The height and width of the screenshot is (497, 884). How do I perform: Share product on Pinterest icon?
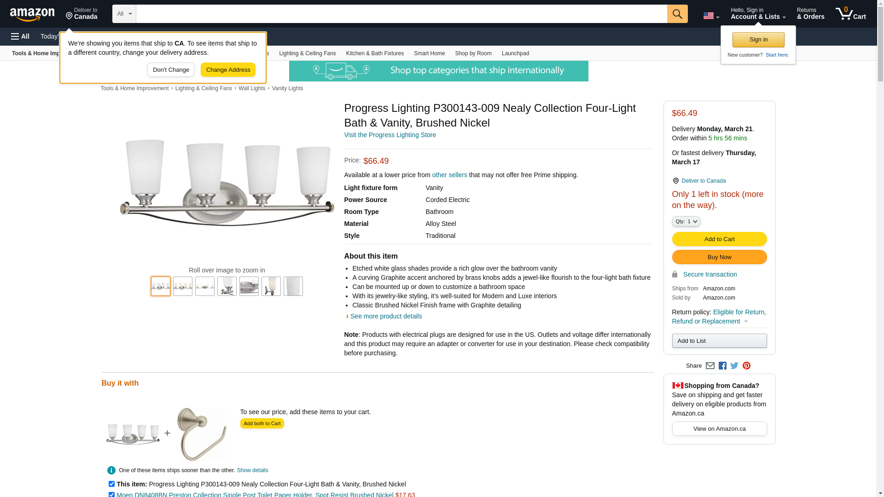pyautogui.click(x=746, y=366)
